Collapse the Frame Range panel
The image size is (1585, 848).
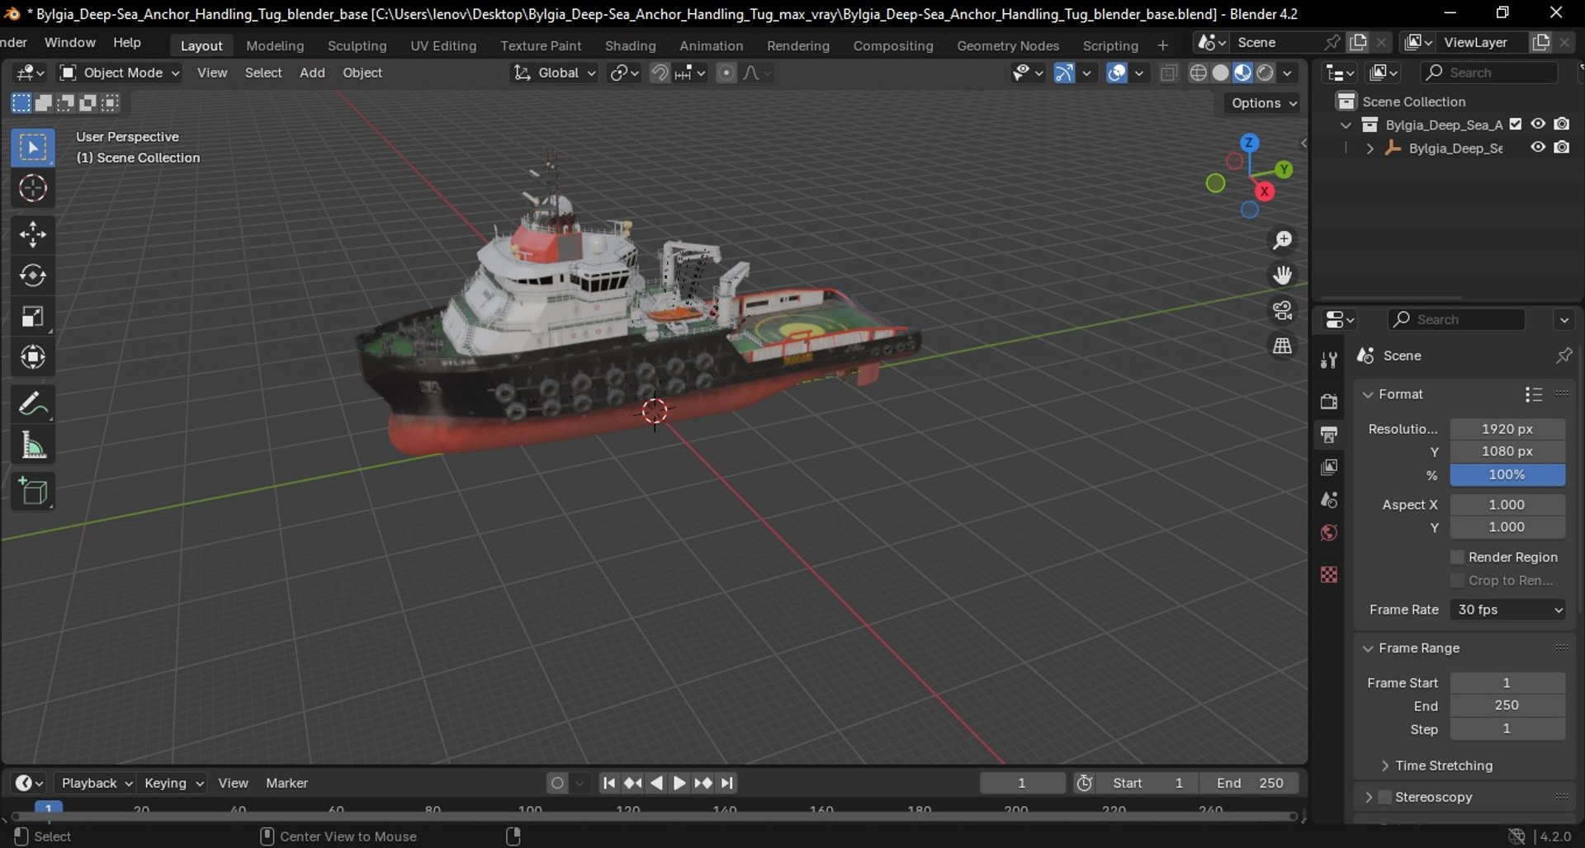point(1368,648)
